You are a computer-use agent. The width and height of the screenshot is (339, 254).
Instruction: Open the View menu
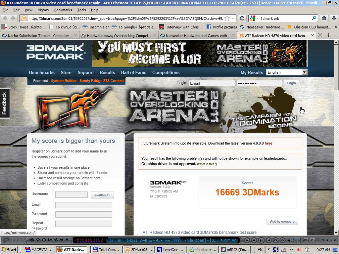[x=28, y=10]
